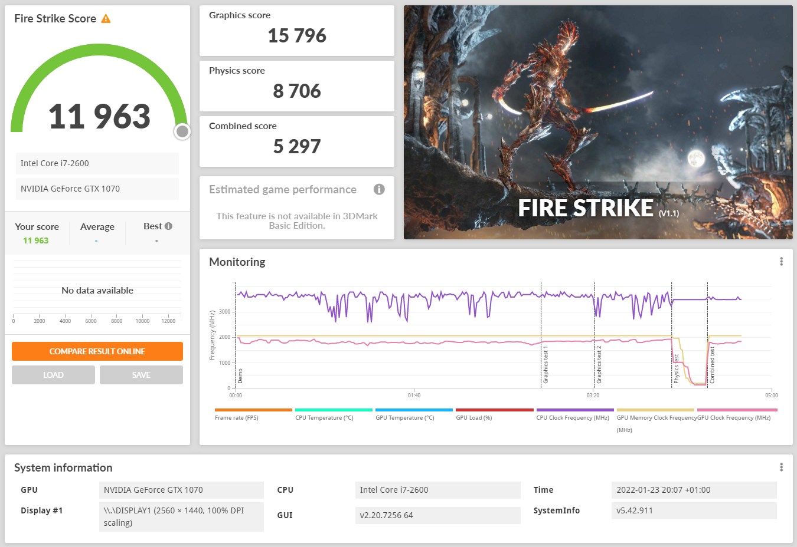Click the 3DMark Basic Edition notice text
Image resolution: width=797 pixels, height=547 pixels.
coord(297,221)
